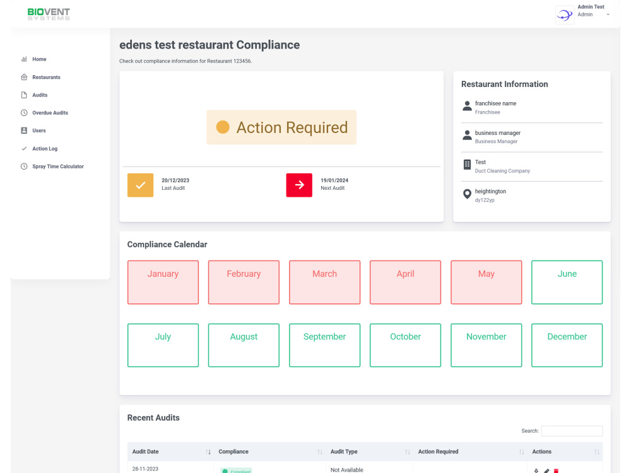
Task: Click the Users contact icon
Action: [x=24, y=131]
